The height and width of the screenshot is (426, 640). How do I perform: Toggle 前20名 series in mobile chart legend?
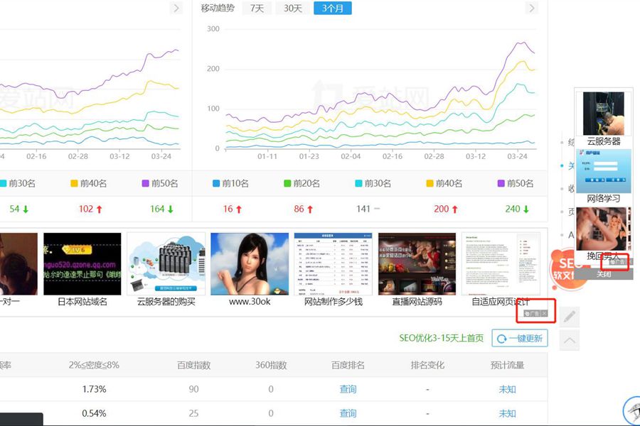302,183
